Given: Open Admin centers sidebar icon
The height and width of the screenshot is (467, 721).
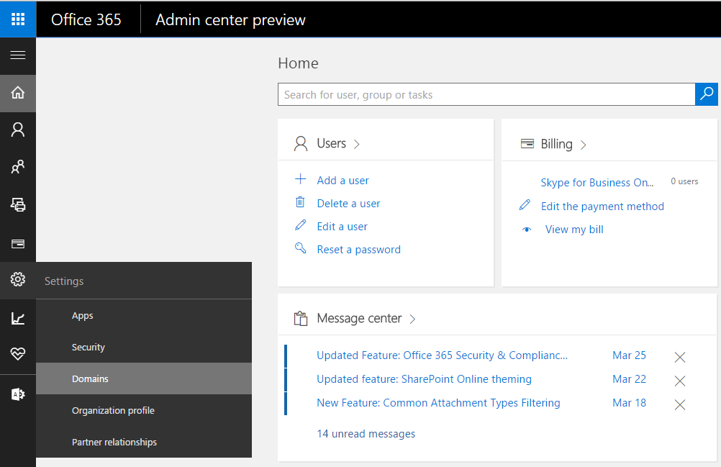Looking at the screenshot, I should [18, 394].
